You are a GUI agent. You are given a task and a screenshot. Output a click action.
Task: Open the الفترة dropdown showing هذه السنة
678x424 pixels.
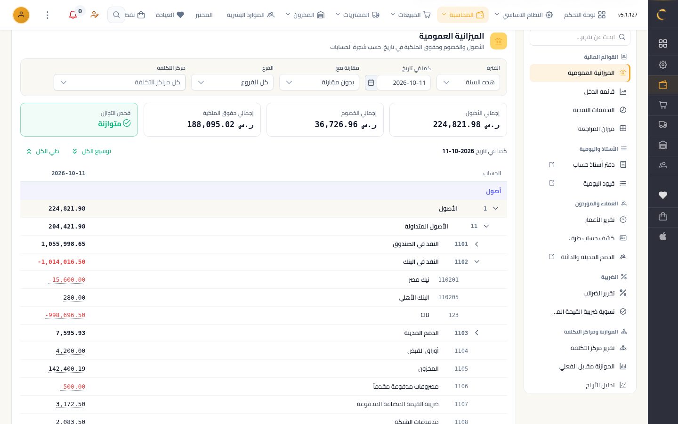[468, 82]
